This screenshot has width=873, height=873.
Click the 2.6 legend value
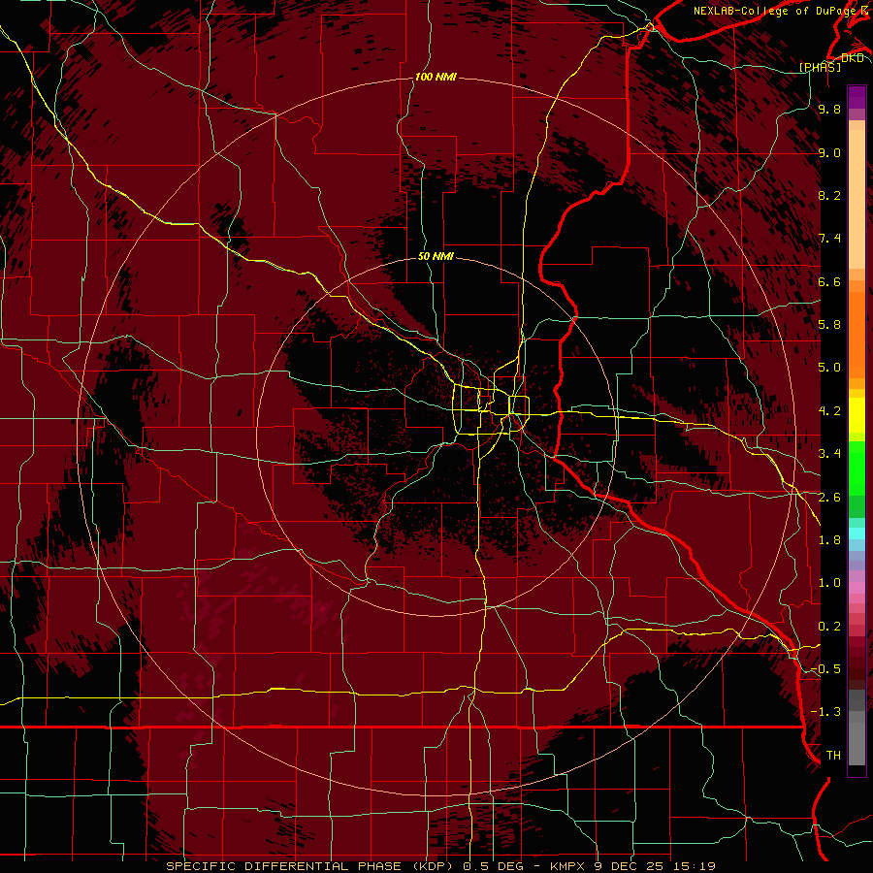pyautogui.click(x=829, y=498)
